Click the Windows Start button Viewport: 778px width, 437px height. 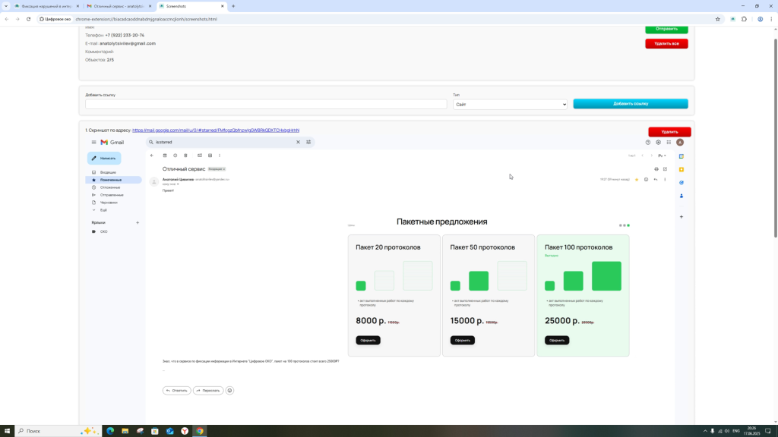(8, 431)
